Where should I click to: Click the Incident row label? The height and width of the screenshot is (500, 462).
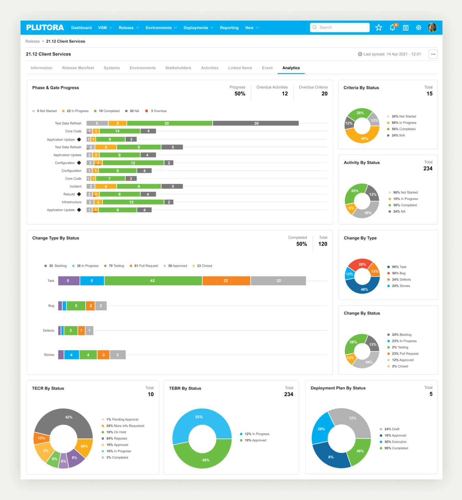tap(75, 186)
